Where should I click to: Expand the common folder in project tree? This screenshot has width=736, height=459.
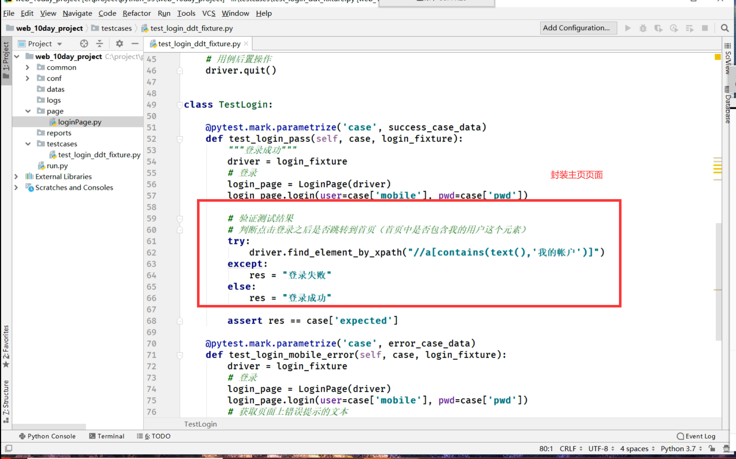(x=28, y=68)
